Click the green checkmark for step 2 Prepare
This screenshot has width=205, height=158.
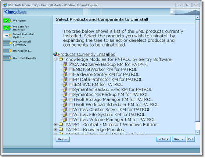[7, 28]
